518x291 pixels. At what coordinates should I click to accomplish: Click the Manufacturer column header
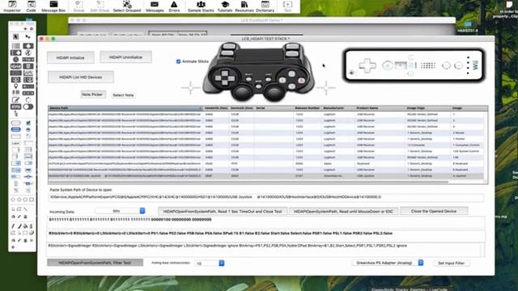pyautogui.click(x=338, y=108)
